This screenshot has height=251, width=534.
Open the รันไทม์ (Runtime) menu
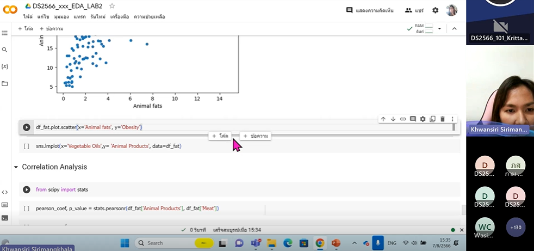pyautogui.click(x=98, y=17)
